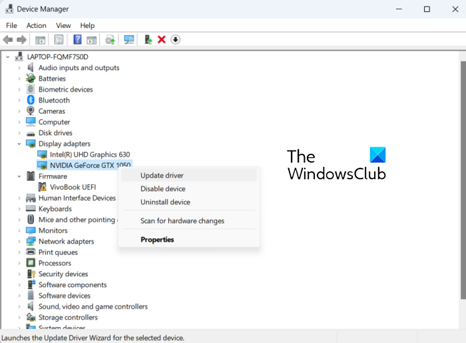466x343 pixels.
Task: Close the Device Manager window
Action: pos(455,9)
